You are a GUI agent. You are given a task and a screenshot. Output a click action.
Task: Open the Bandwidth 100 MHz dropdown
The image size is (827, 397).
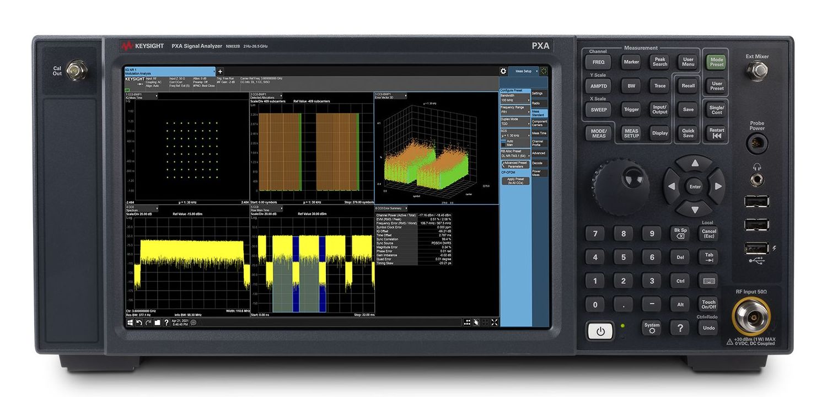[515, 98]
